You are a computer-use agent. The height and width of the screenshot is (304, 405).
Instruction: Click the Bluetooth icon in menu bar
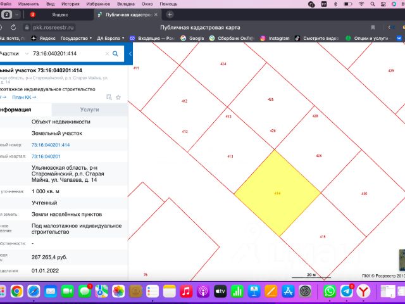click(335, 4)
